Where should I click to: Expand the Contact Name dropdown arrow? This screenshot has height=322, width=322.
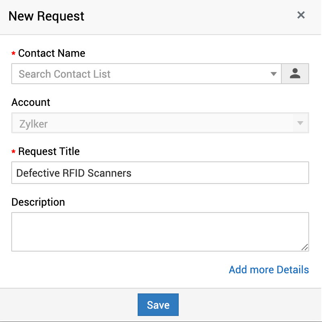click(274, 74)
